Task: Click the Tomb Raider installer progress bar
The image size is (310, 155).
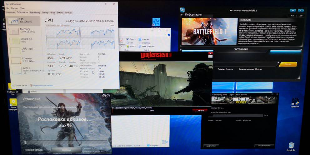Action: 66,142
